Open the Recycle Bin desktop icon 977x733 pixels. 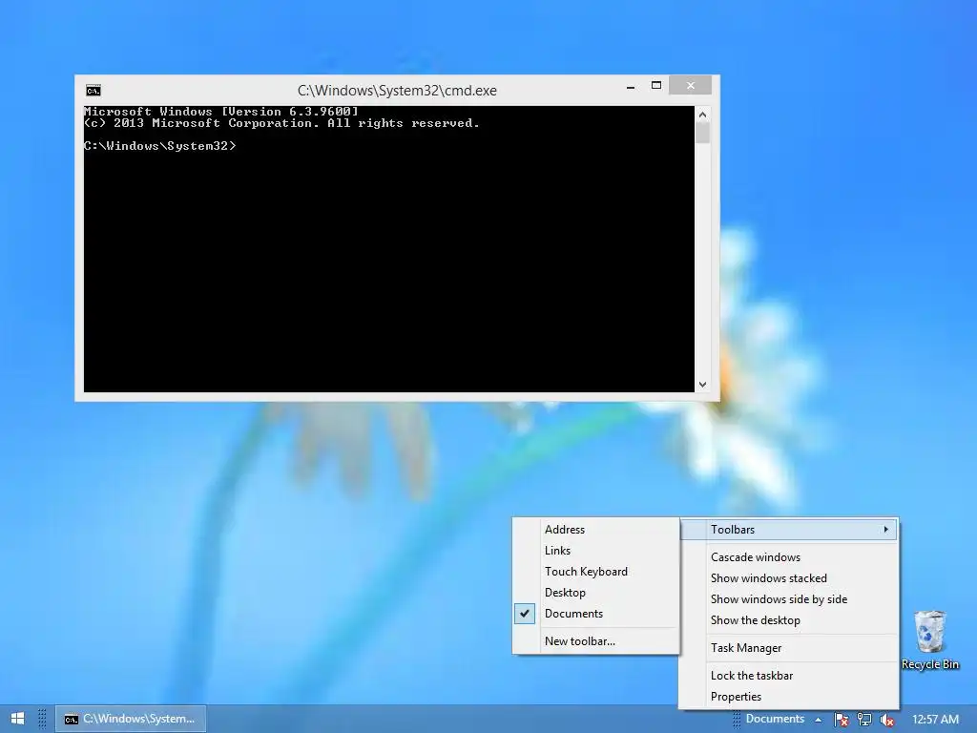(929, 640)
